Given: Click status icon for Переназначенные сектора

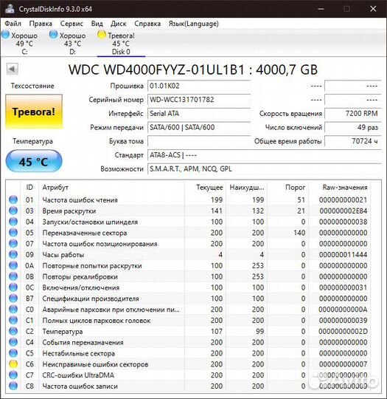Looking at the screenshot, I should point(13,233).
